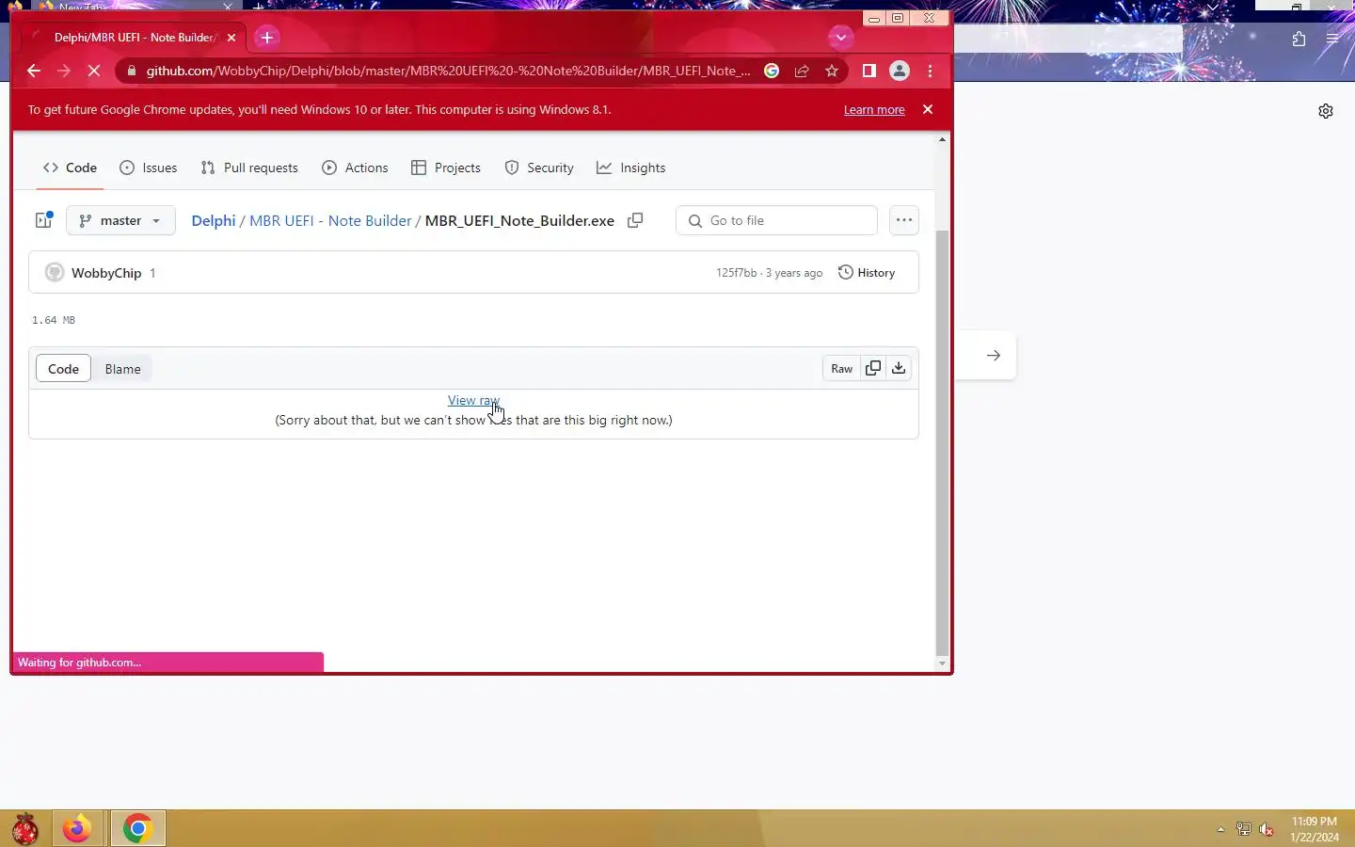Viewport: 1355px width, 847px height.
Task: Open tab search dropdown arrow
Action: tap(841, 38)
